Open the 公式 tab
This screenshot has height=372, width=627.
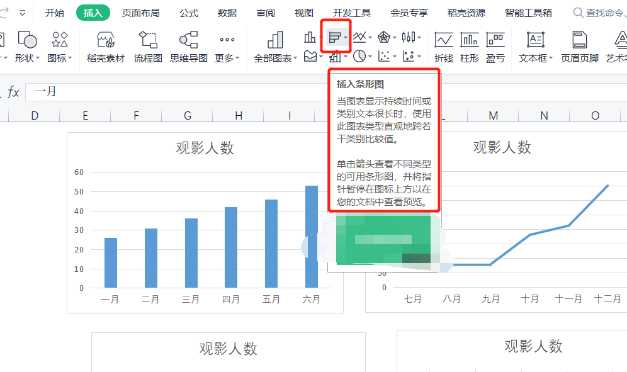coord(189,13)
